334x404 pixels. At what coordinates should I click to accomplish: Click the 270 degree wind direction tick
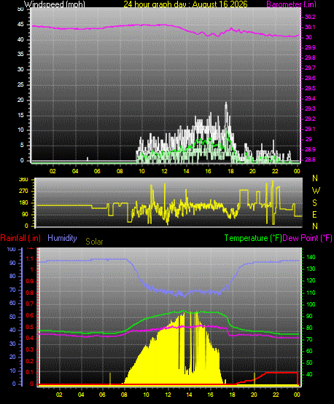[x=23, y=191]
